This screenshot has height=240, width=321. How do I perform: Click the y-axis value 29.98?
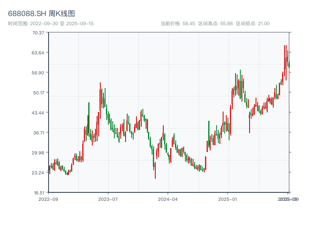pos(38,153)
